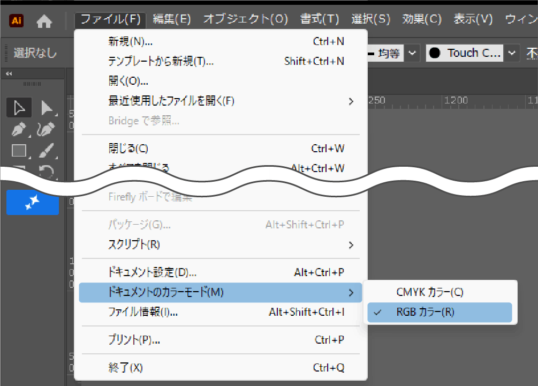Select the Selection tool black arrow
This screenshot has height=386, width=538.
click(x=19, y=108)
